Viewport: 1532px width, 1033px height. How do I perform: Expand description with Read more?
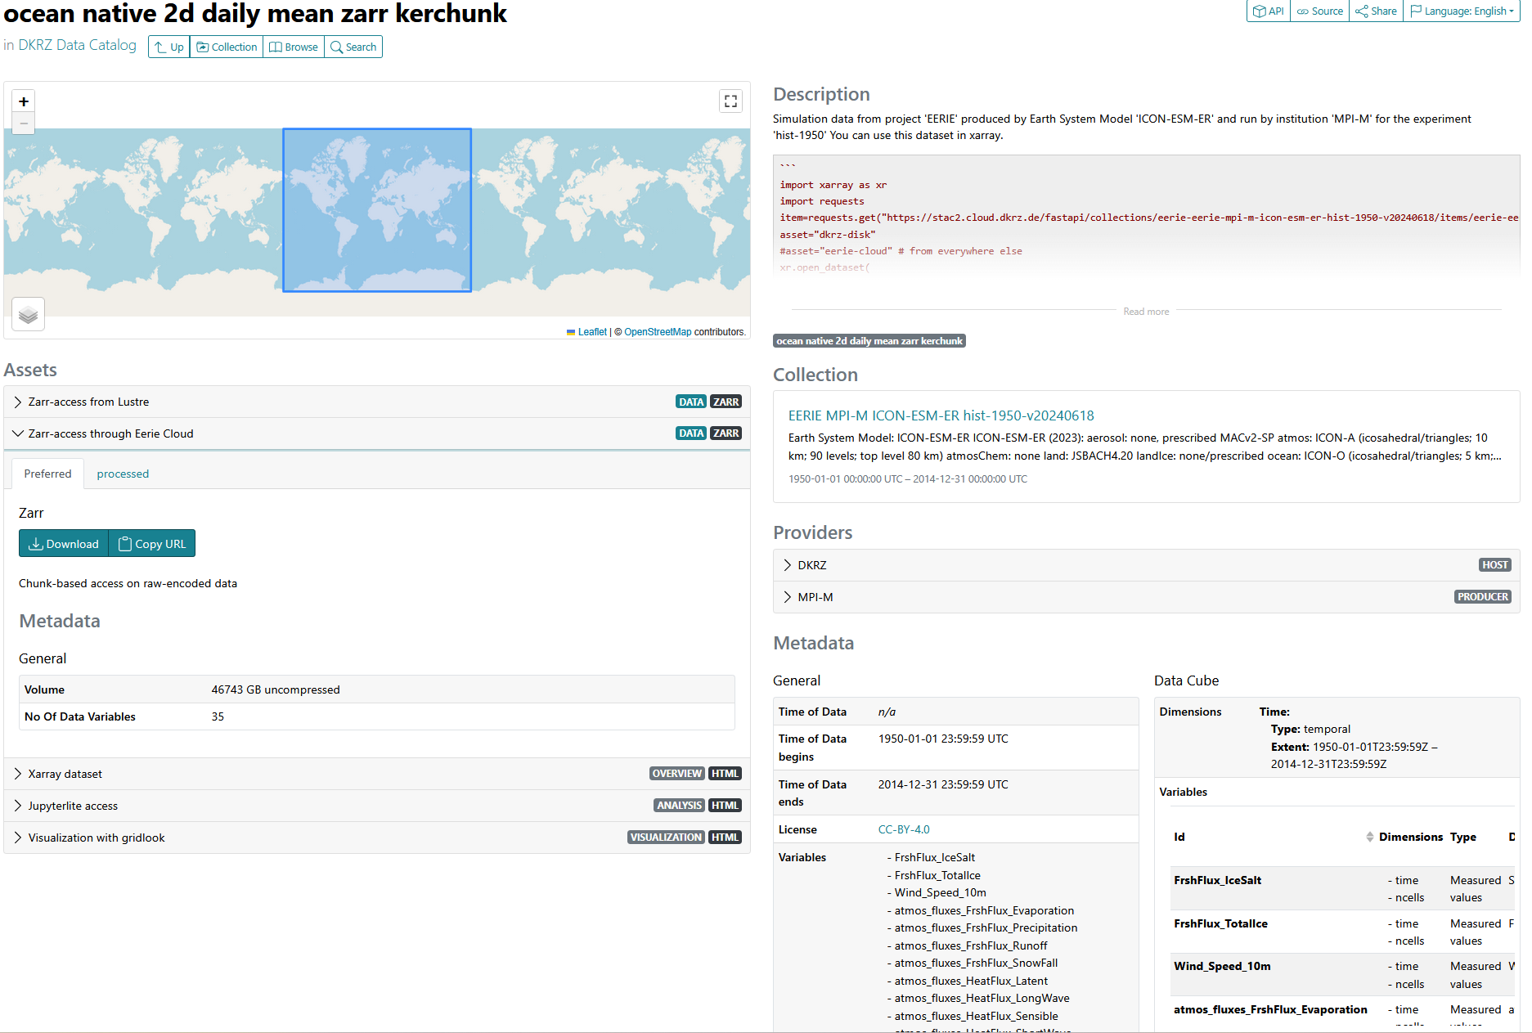1145,312
